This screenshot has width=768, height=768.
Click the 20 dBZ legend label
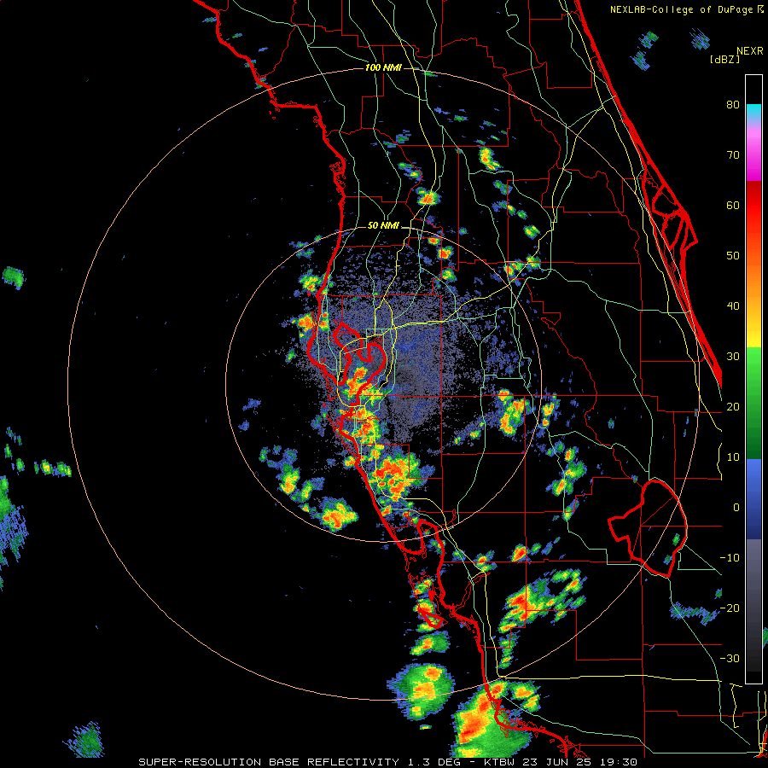(733, 407)
